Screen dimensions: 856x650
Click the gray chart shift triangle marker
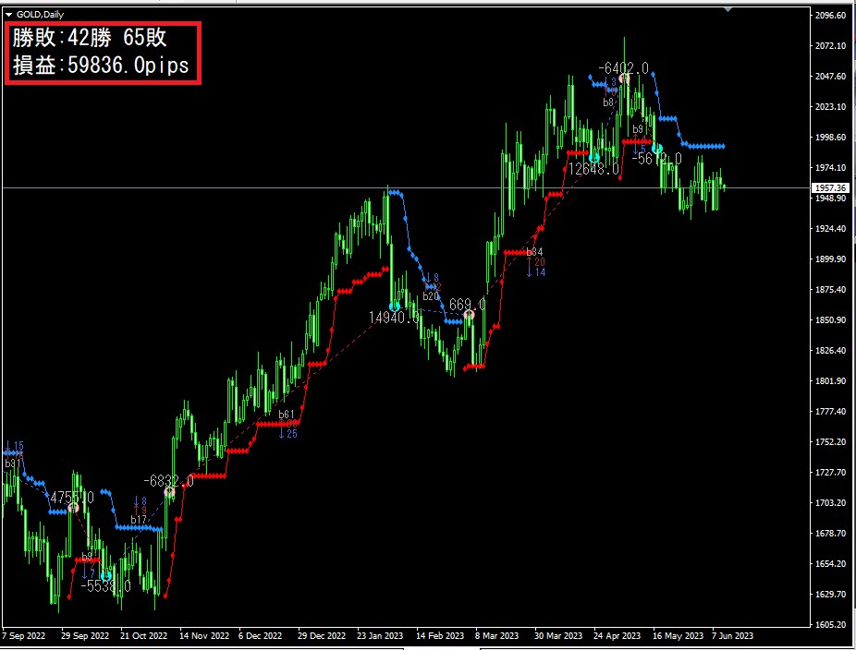tap(728, 9)
